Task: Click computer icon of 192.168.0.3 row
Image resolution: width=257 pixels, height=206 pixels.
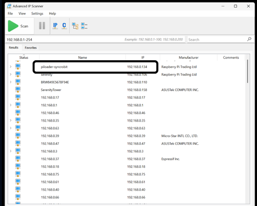Action: pyautogui.click(x=18, y=151)
